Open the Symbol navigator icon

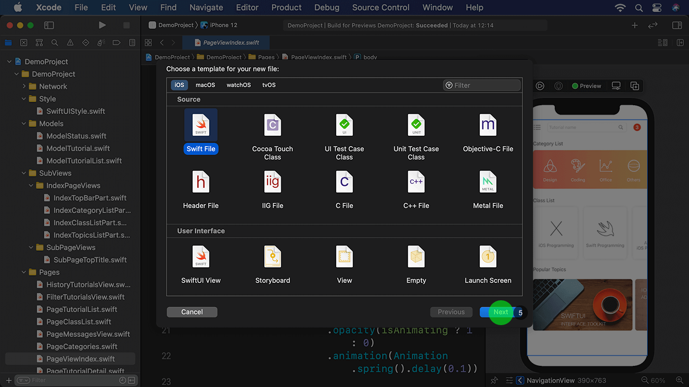(39, 43)
